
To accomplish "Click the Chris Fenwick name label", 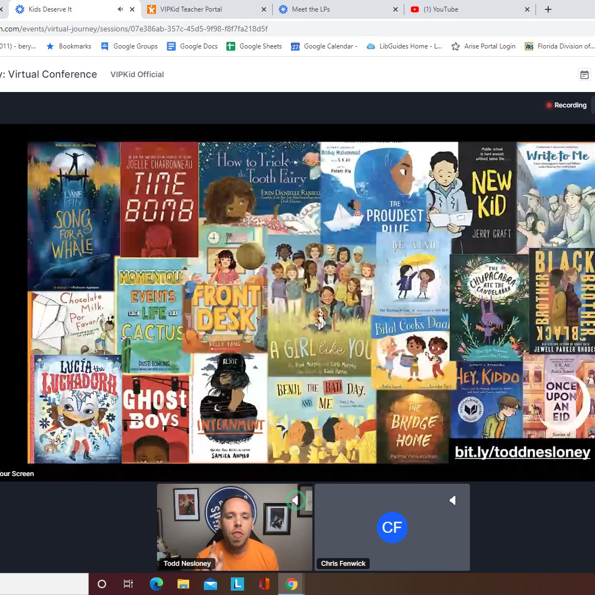I will point(343,564).
